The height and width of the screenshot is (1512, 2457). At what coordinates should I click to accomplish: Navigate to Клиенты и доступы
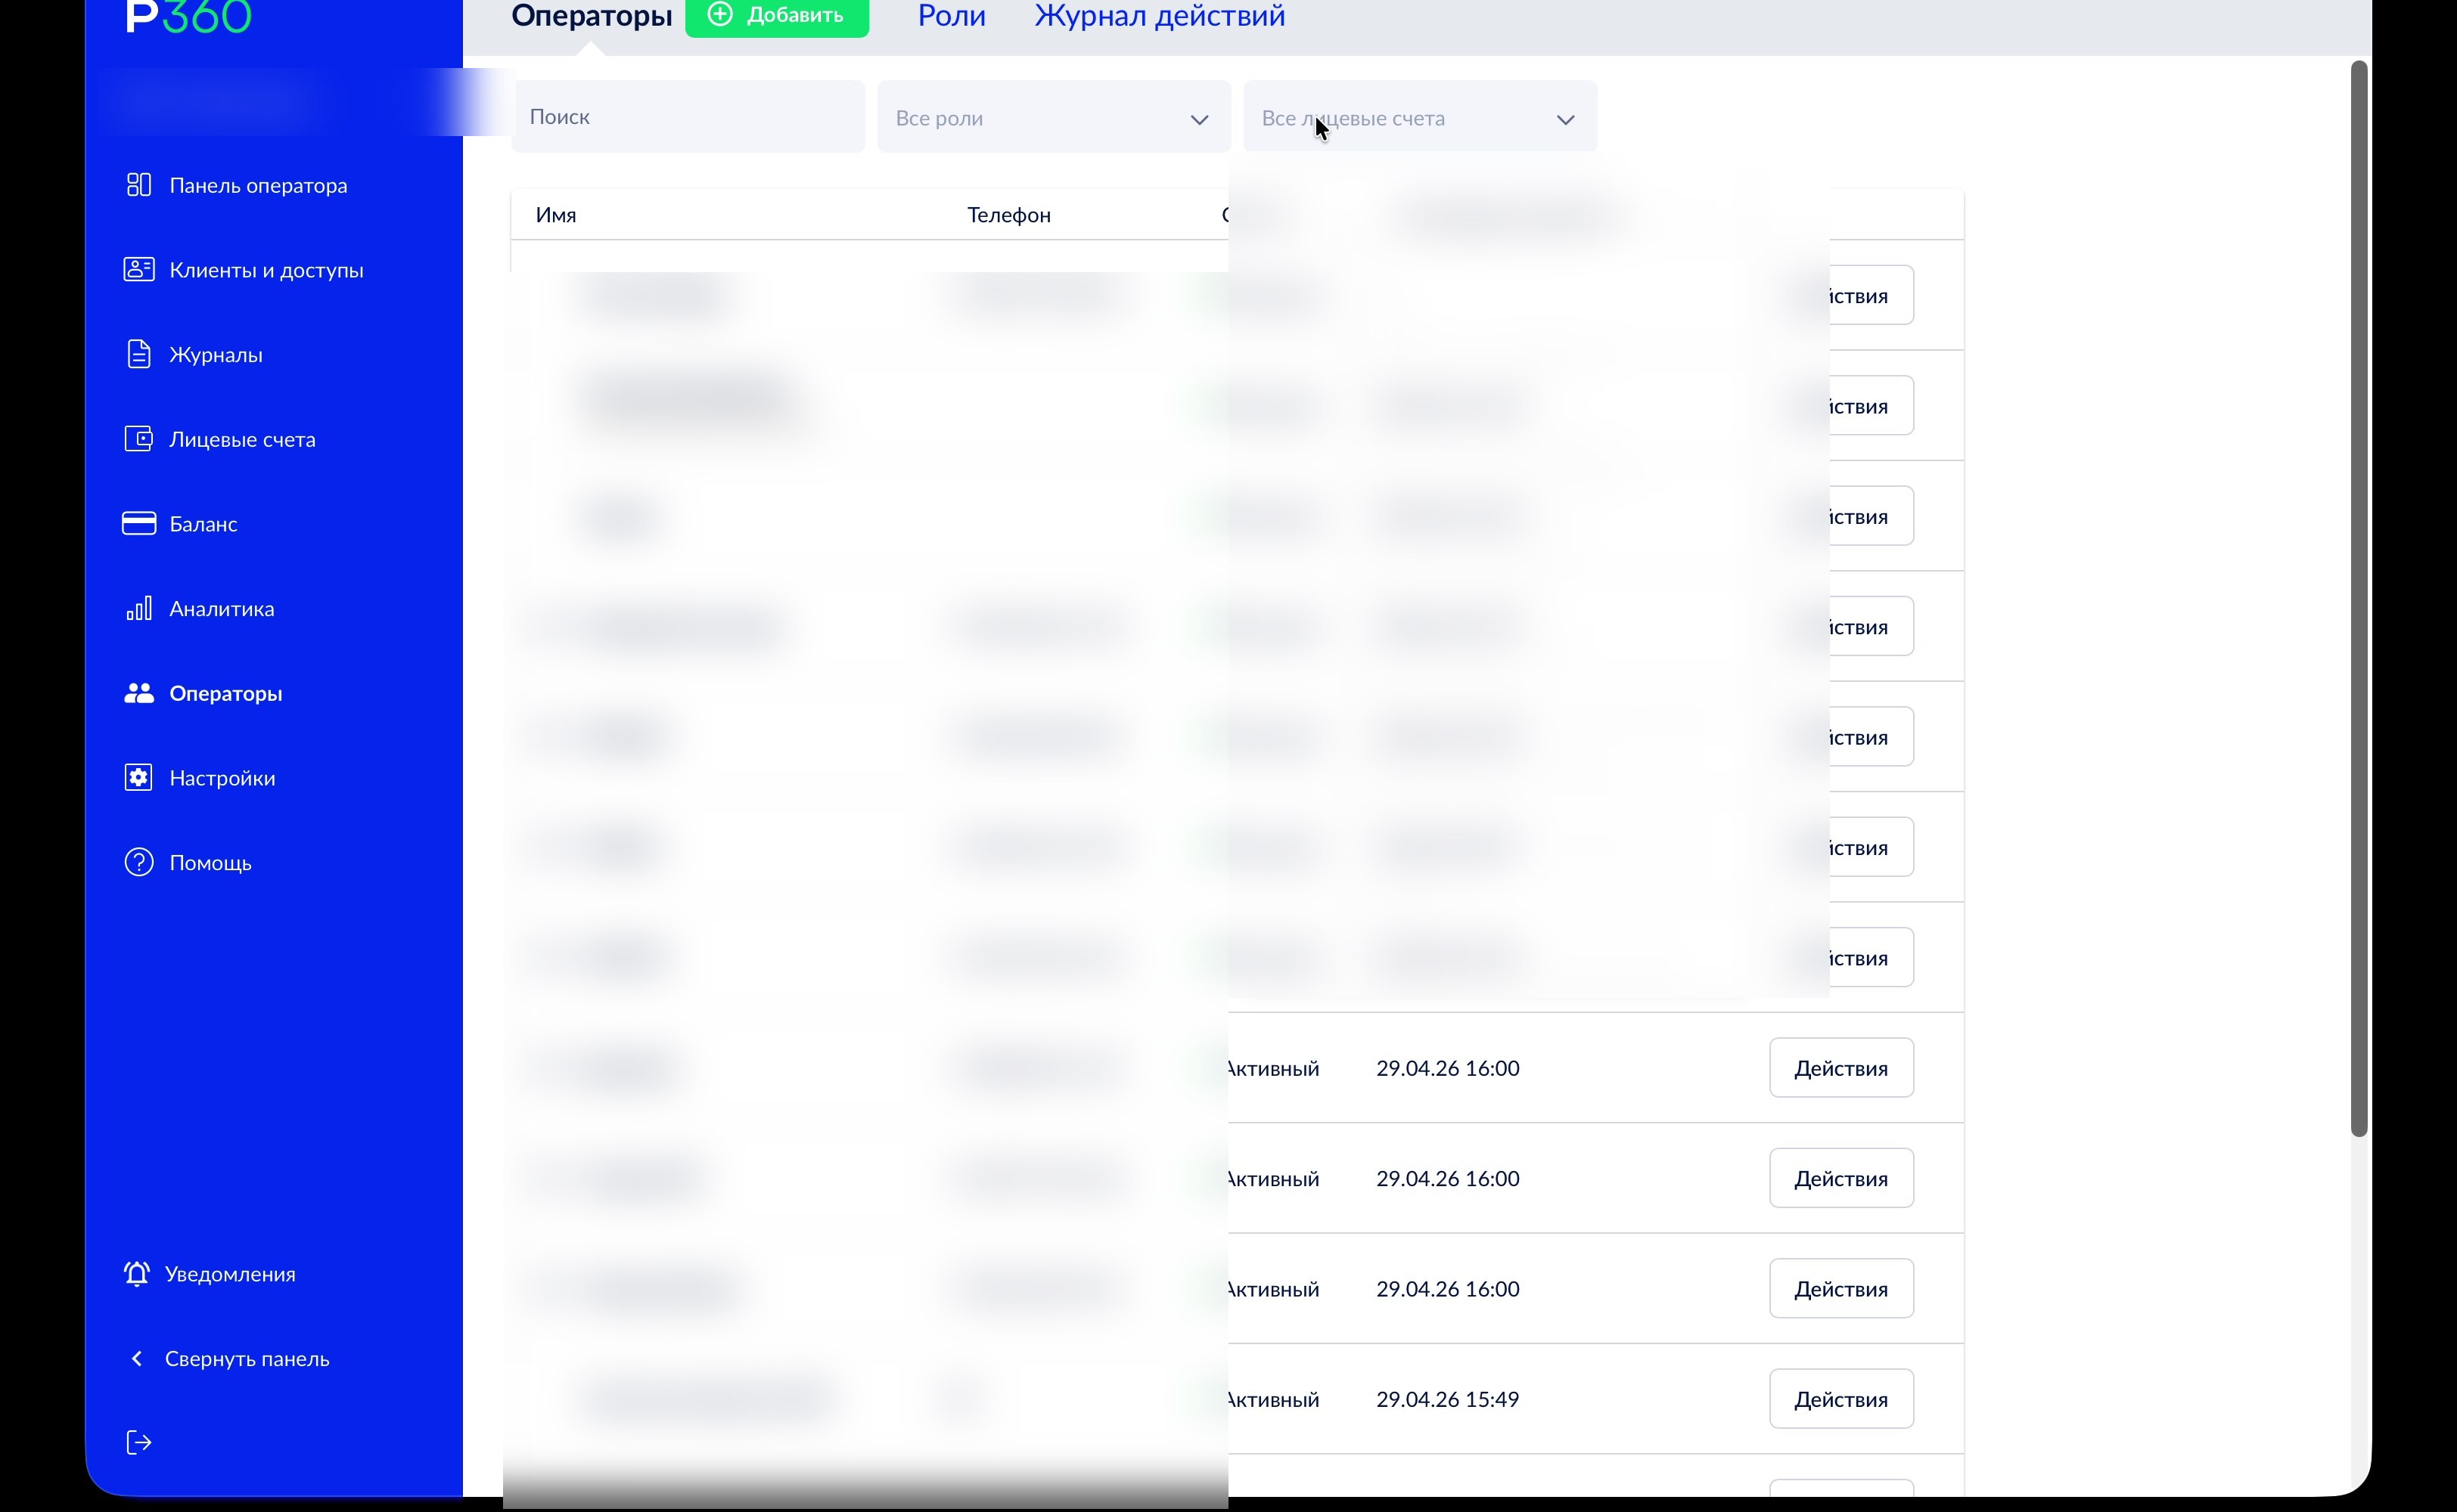point(266,270)
